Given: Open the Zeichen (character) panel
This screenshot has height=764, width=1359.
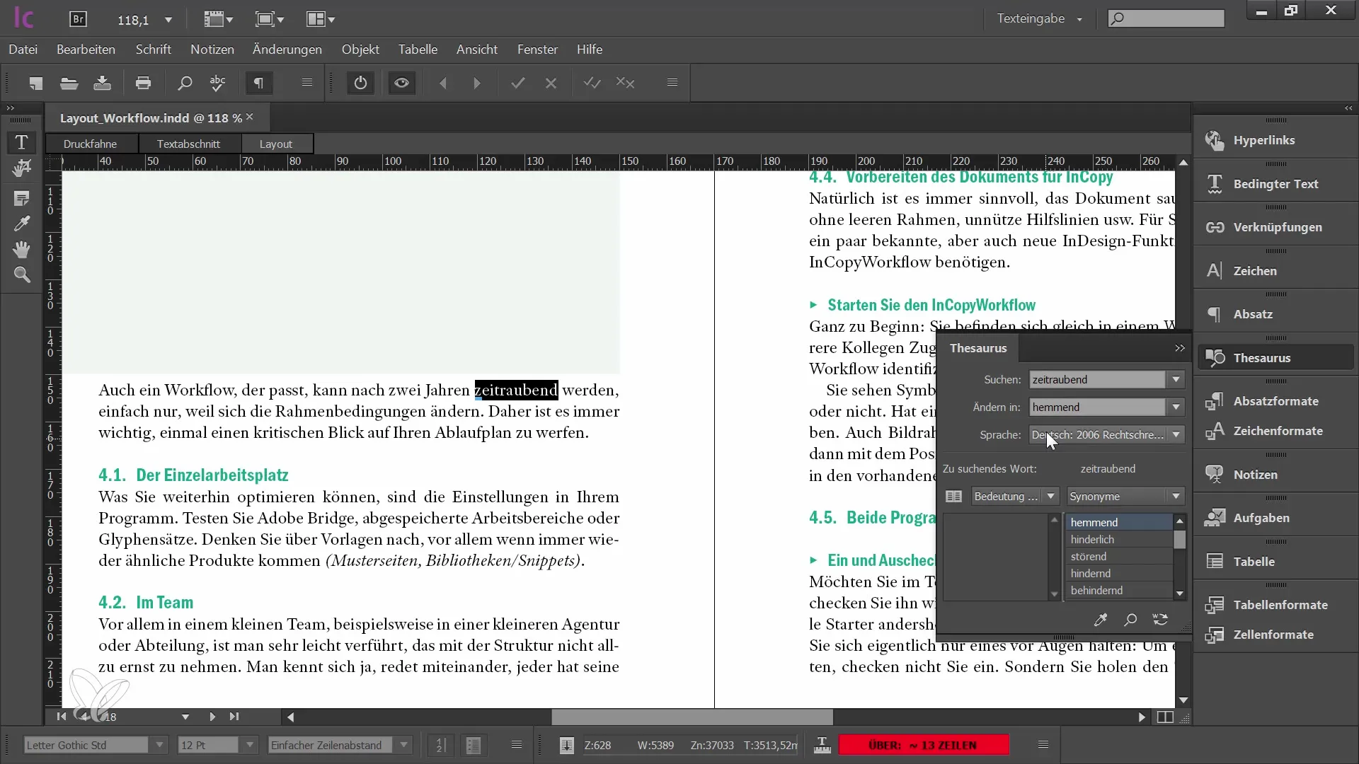Looking at the screenshot, I should [x=1256, y=270].
